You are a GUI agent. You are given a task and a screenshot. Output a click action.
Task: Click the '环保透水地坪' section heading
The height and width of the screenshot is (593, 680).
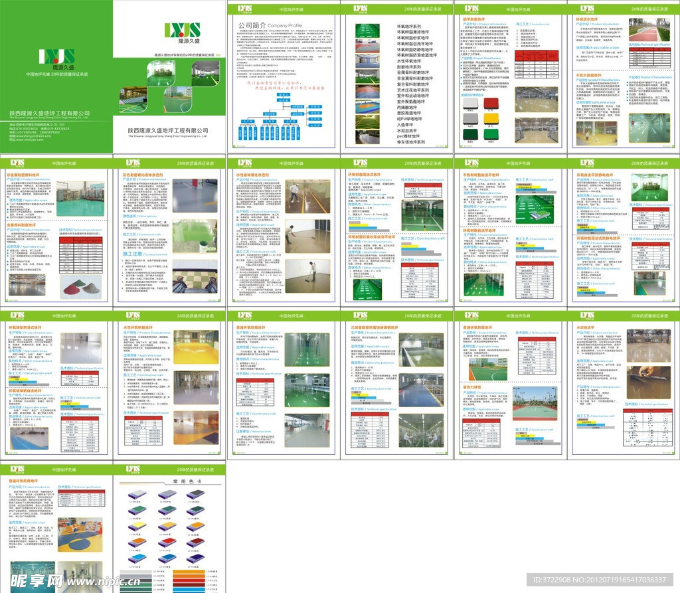coord(587,19)
